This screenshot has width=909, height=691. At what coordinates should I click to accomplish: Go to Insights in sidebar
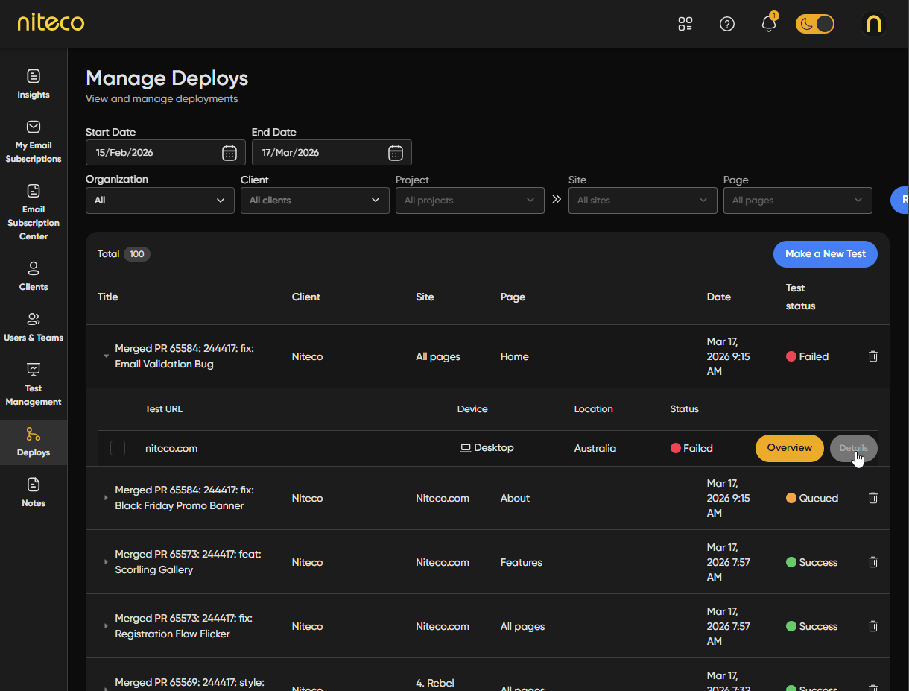(x=34, y=83)
